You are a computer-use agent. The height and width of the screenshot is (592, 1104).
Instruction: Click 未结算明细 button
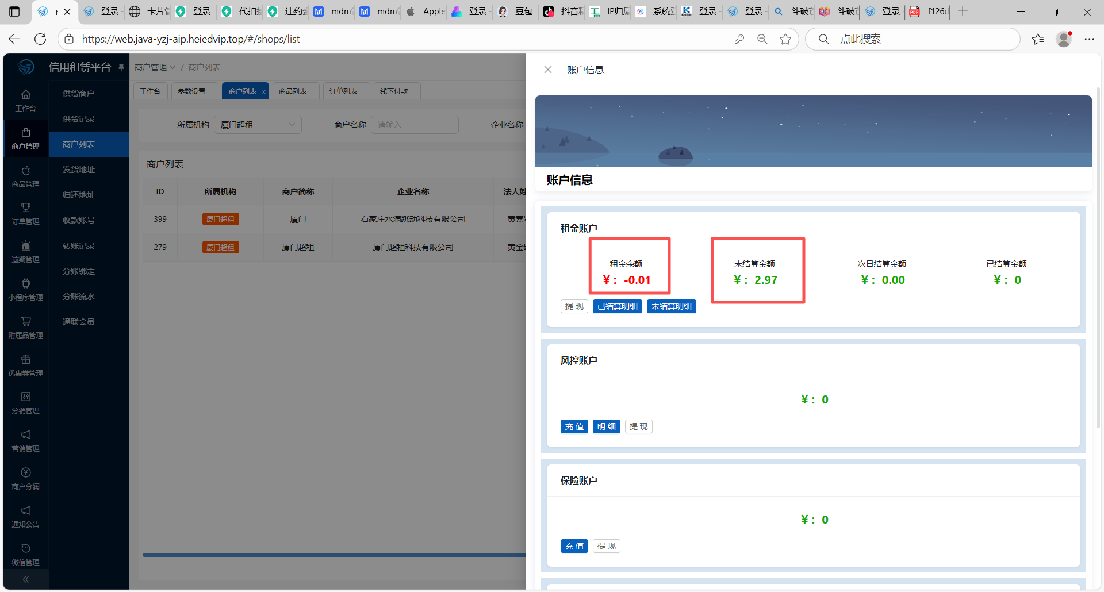(671, 306)
